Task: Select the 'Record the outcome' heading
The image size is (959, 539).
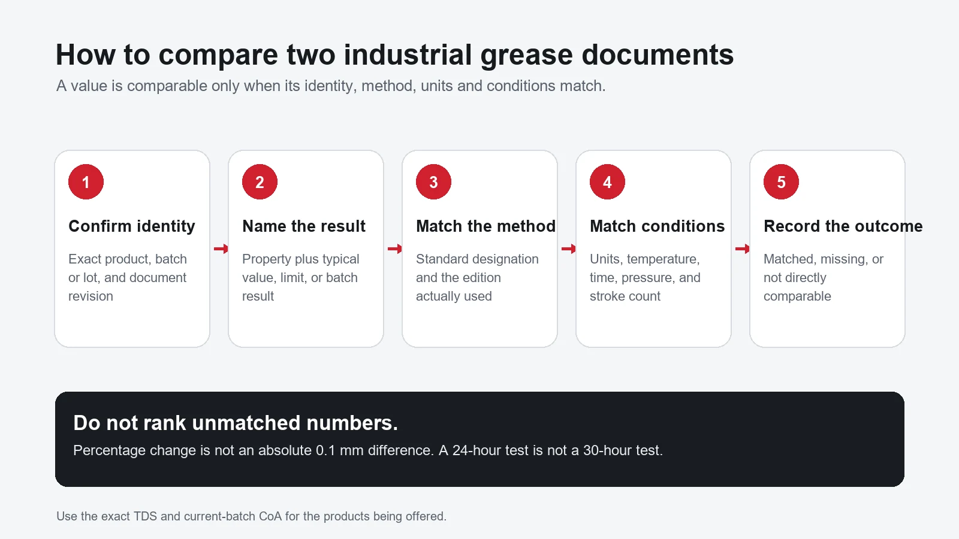Action: point(843,226)
